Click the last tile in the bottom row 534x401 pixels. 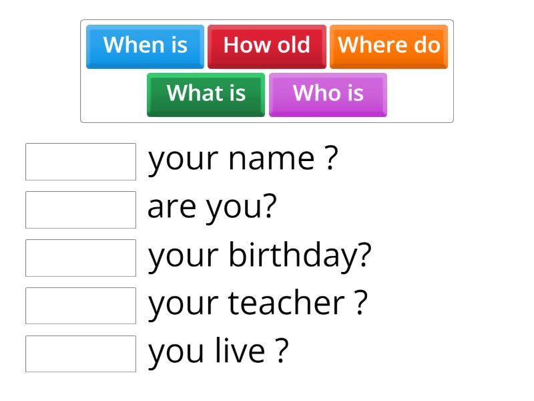click(x=328, y=94)
